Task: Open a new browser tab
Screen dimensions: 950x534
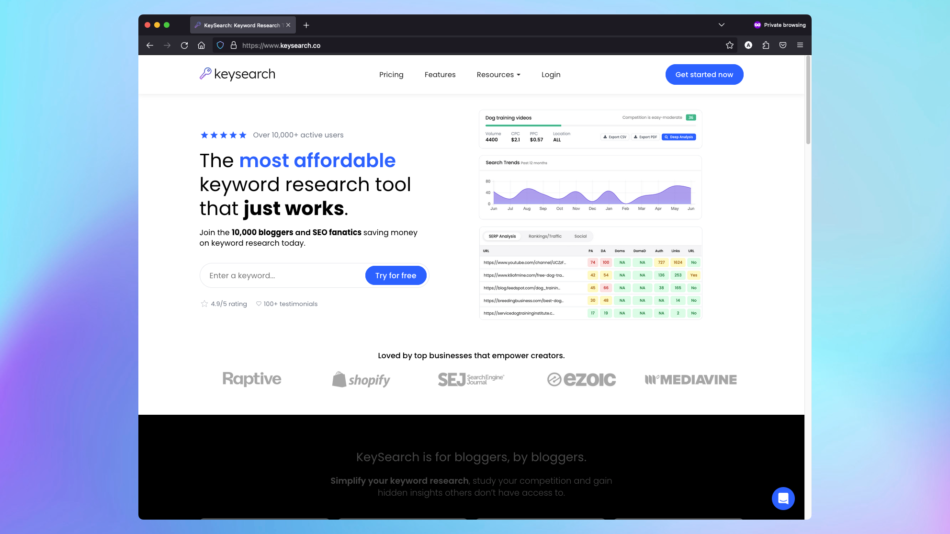Action: (306, 25)
